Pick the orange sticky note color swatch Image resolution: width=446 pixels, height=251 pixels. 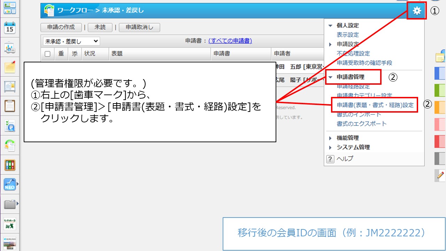(440, 107)
